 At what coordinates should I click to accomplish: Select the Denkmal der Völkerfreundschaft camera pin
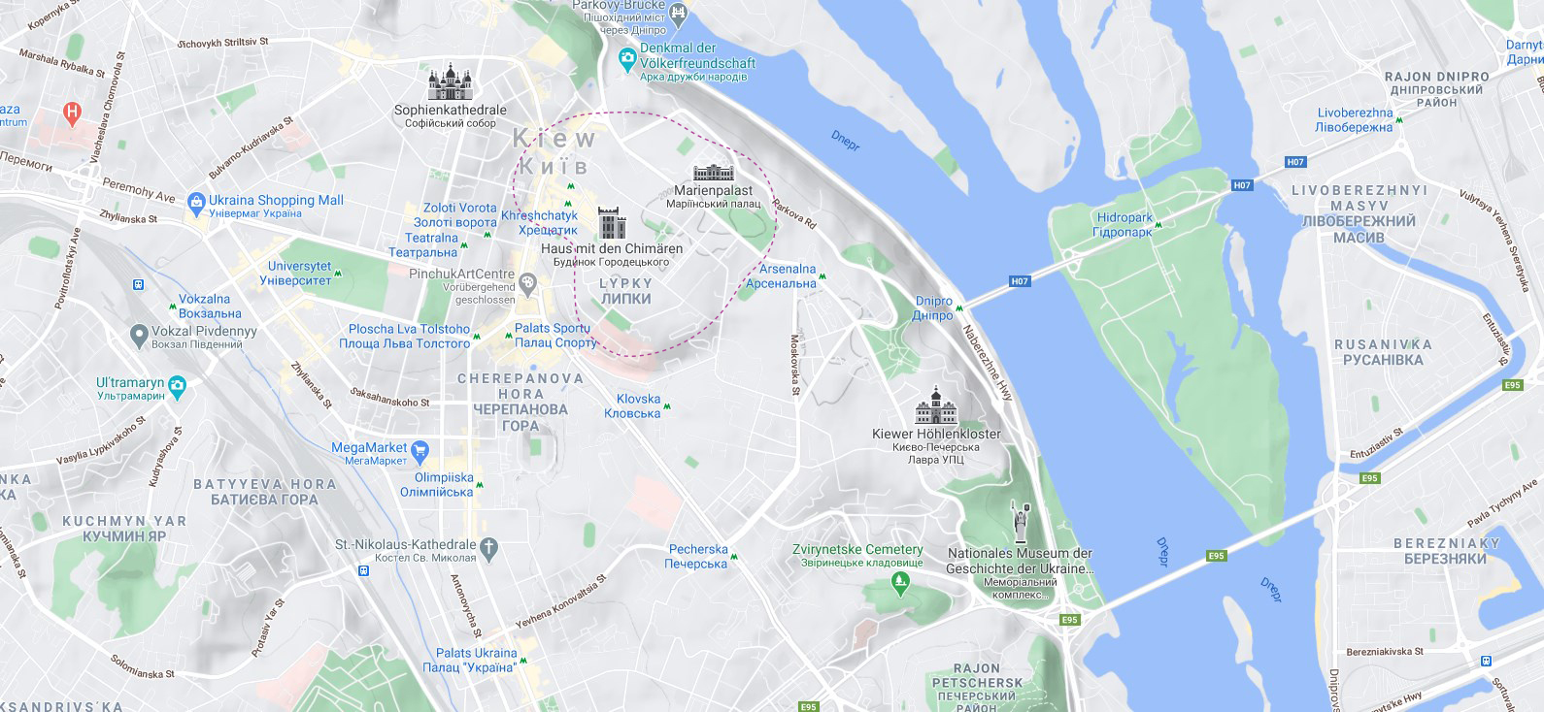[x=627, y=61]
